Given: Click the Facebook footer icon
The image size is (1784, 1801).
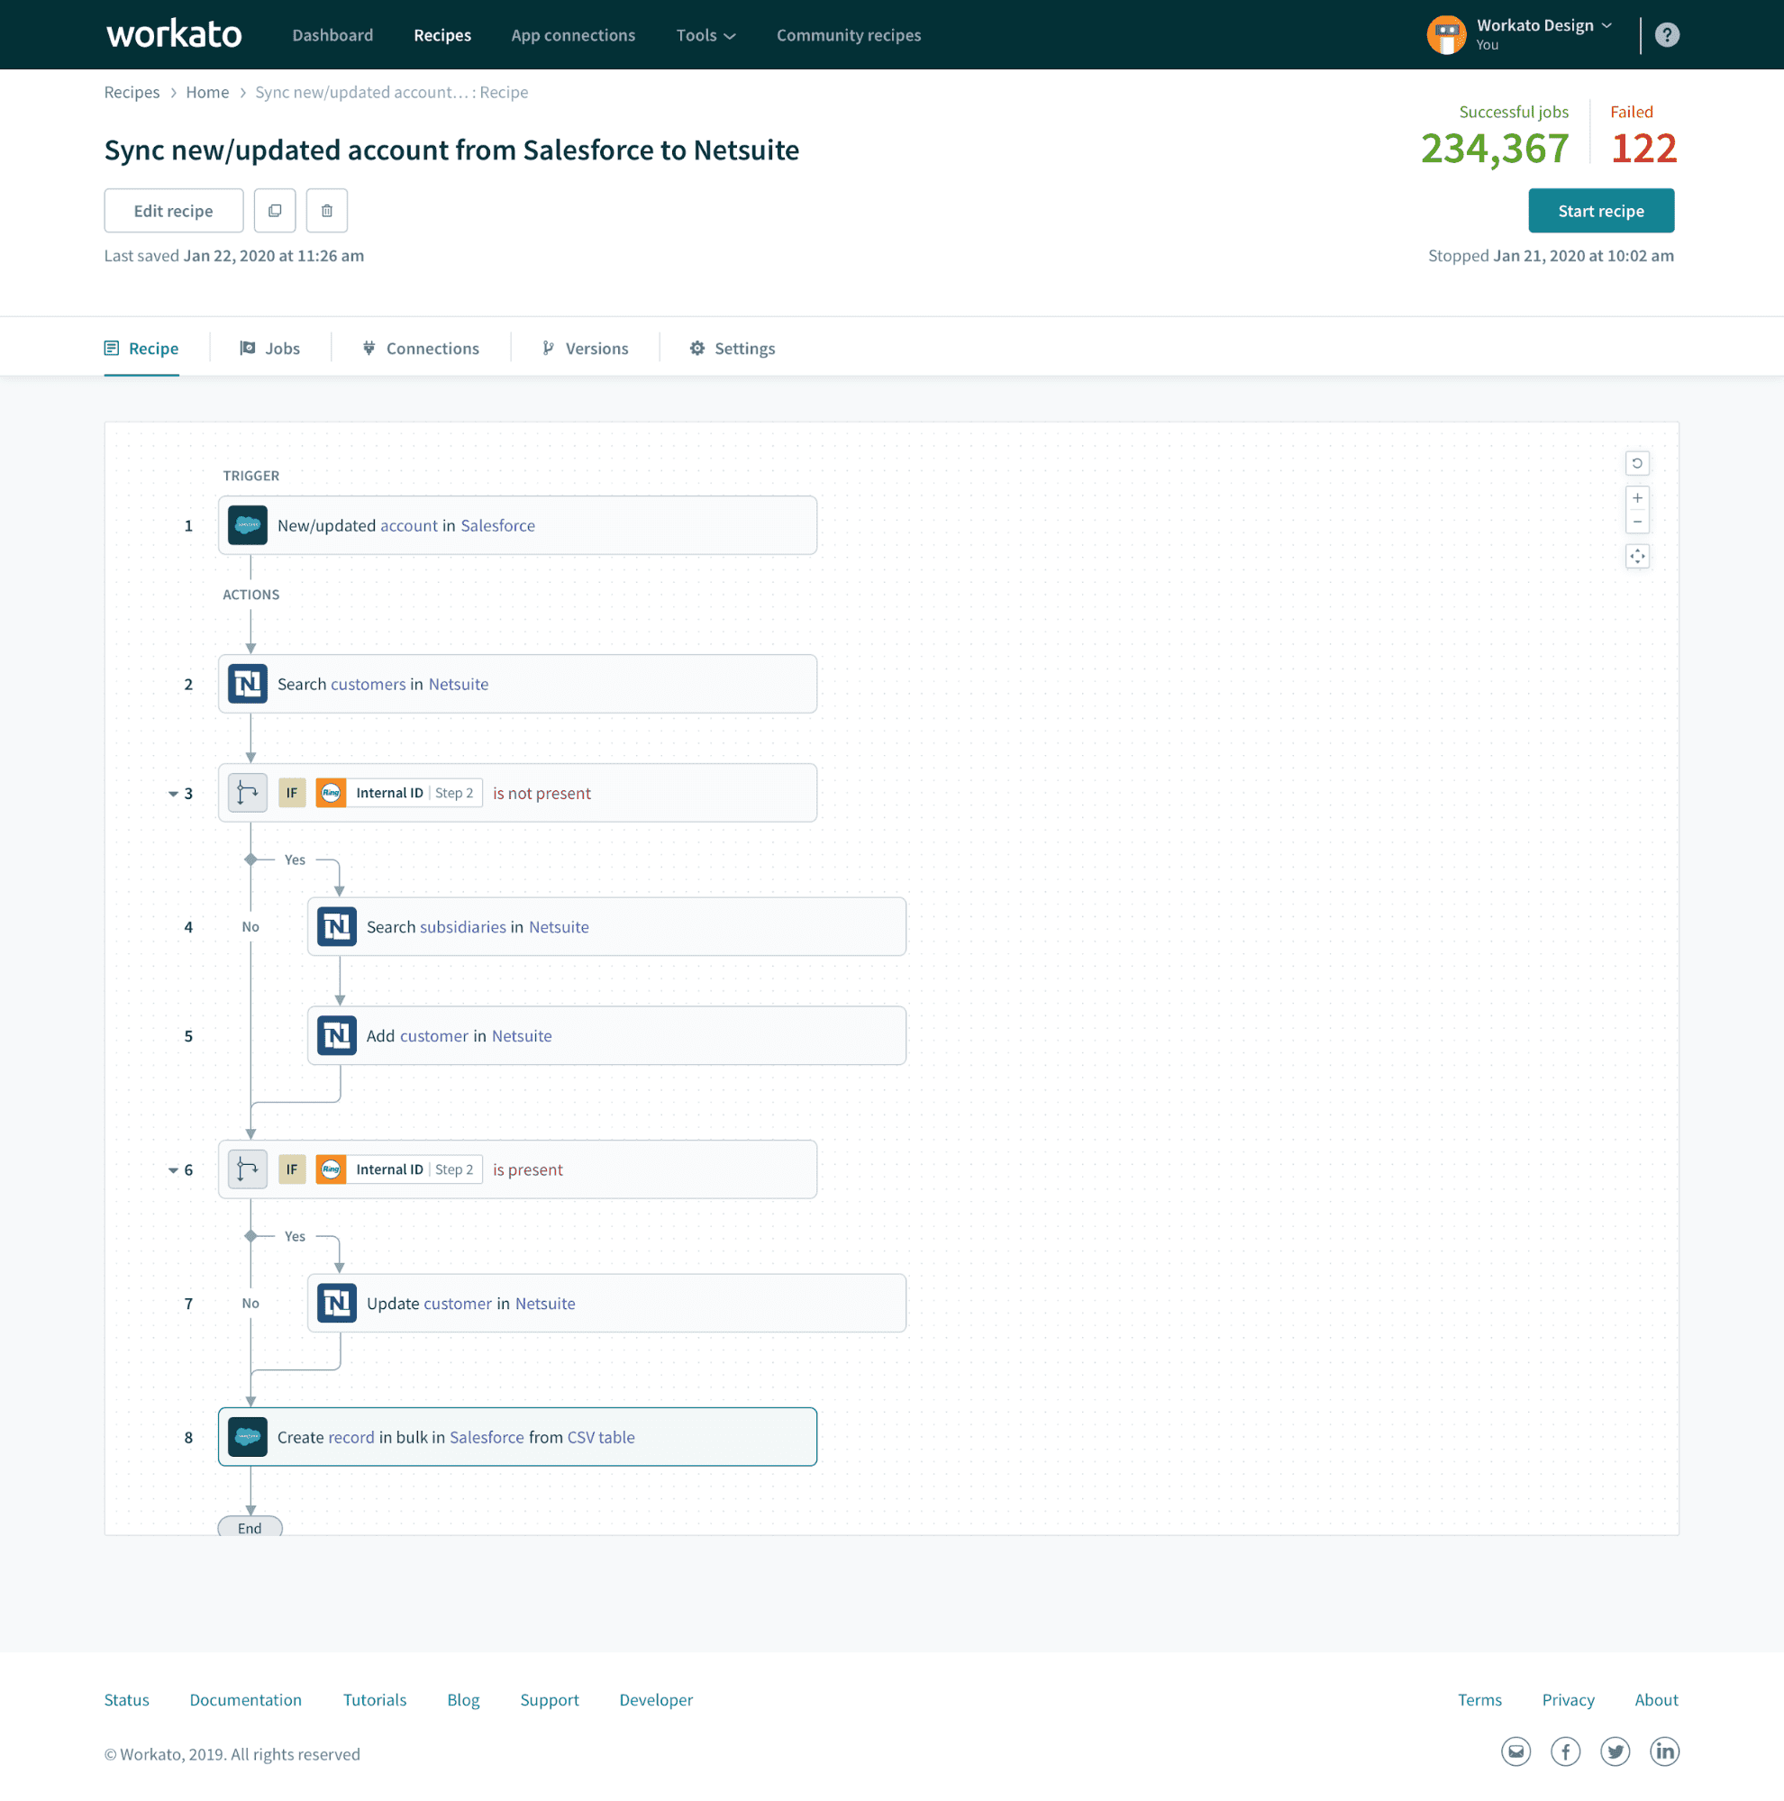Looking at the screenshot, I should pyautogui.click(x=1565, y=1751).
